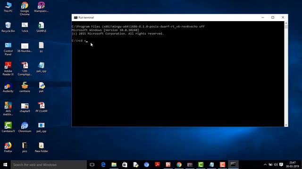Screen dimensions: 302x169
Task: Select the pali Python file icon
Action: point(41,87)
